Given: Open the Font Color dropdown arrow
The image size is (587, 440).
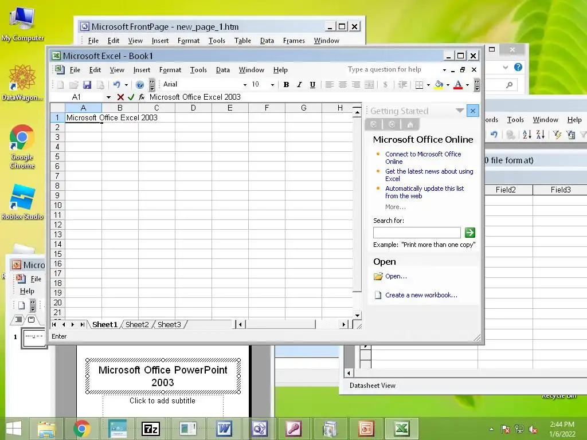Looking at the screenshot, I should 467,85.
